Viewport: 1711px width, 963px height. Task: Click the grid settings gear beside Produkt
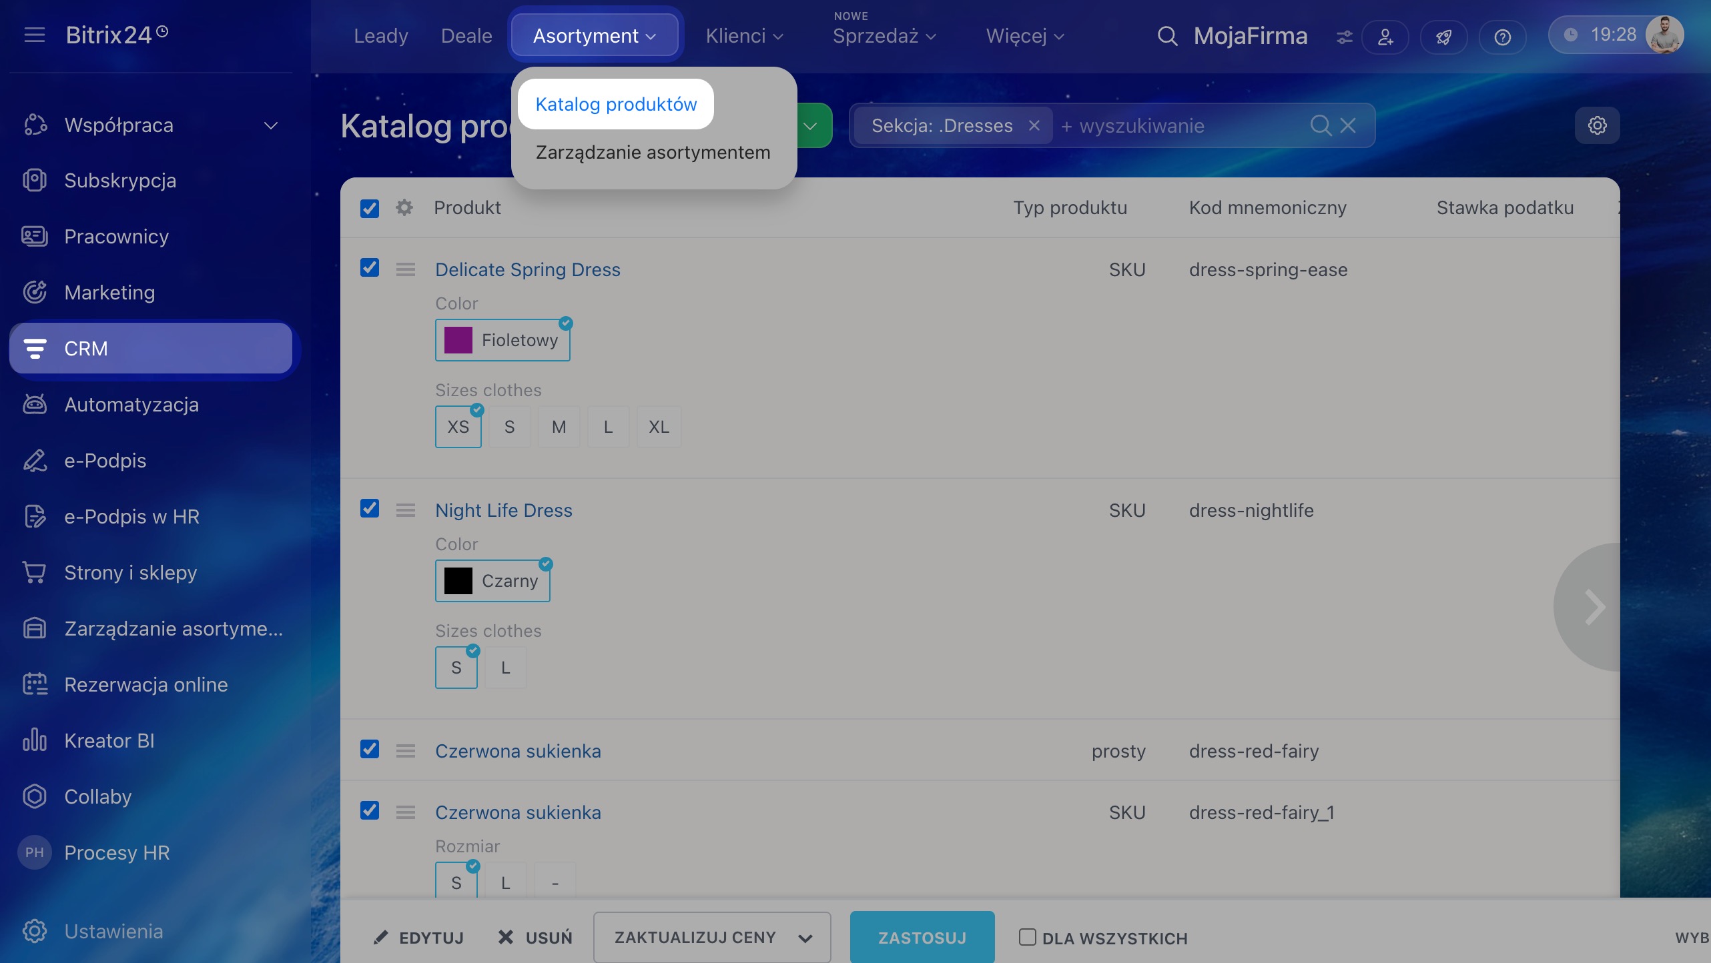(x=404, y=208)
